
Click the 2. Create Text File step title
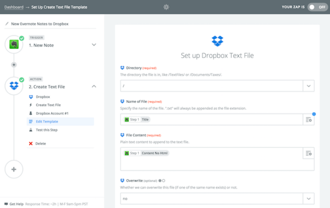47,87
